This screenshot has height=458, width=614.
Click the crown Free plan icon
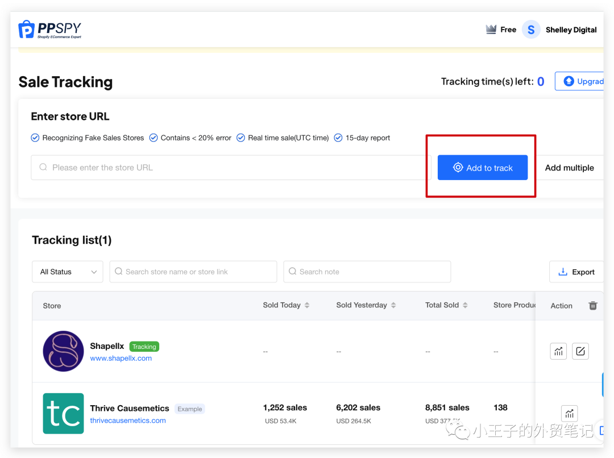pyautogui.click(x=491, y=30)
